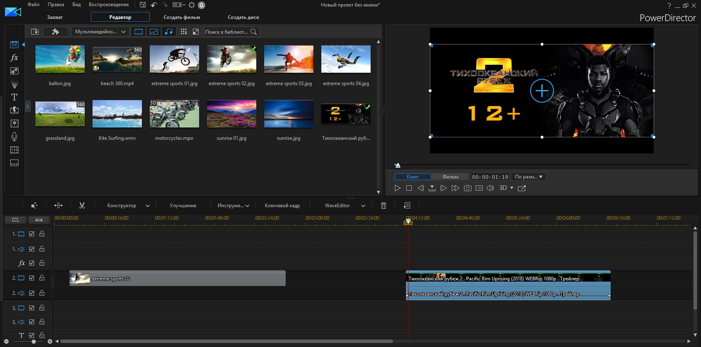This screenshot has width=701, height=347.
Task: Click the plugins puzzle icon
Action: [x=56, y=32]
